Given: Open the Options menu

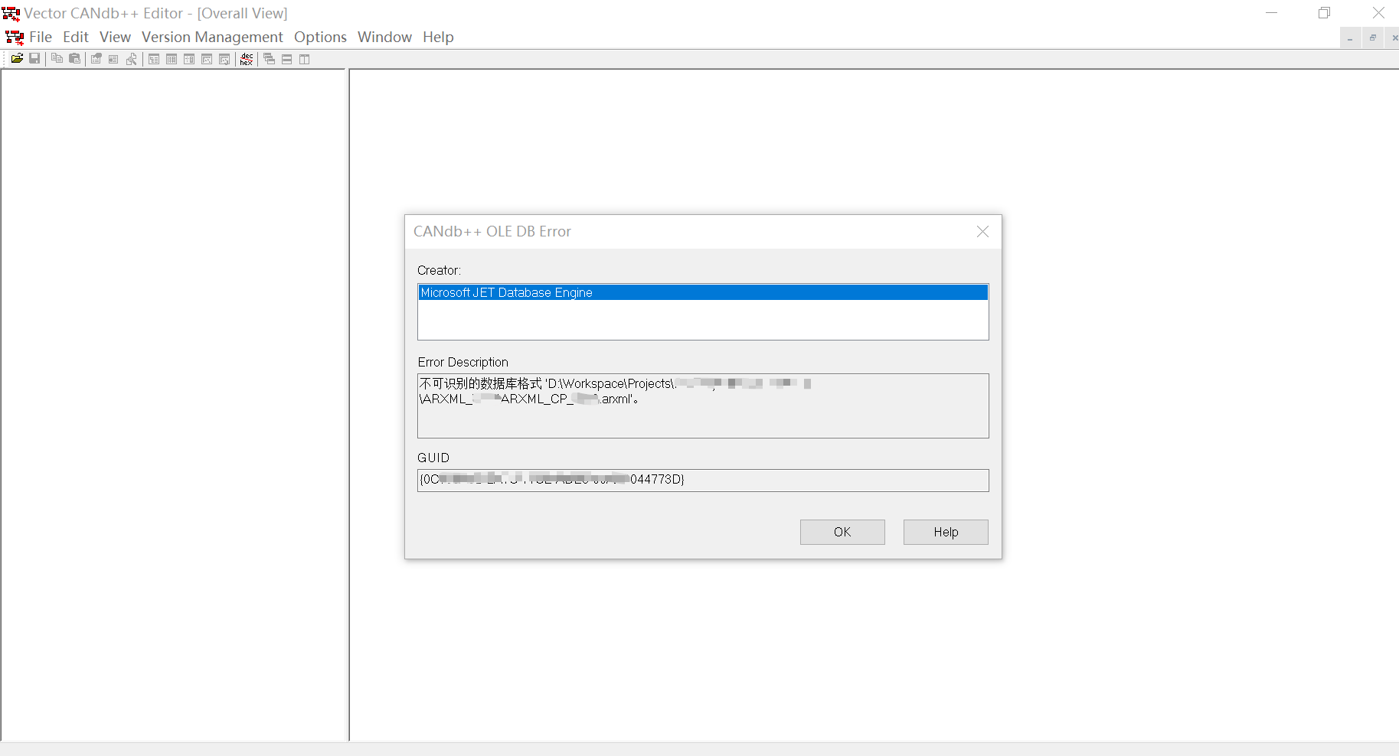Looking at the screenshot, I should pyautogui.click(x=320, y=37).
